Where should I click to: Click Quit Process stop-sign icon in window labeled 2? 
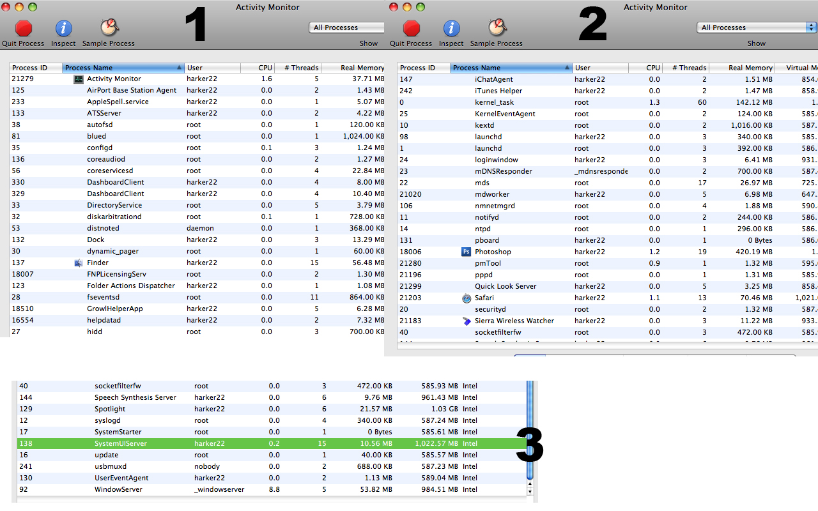(x=412, y=28)
